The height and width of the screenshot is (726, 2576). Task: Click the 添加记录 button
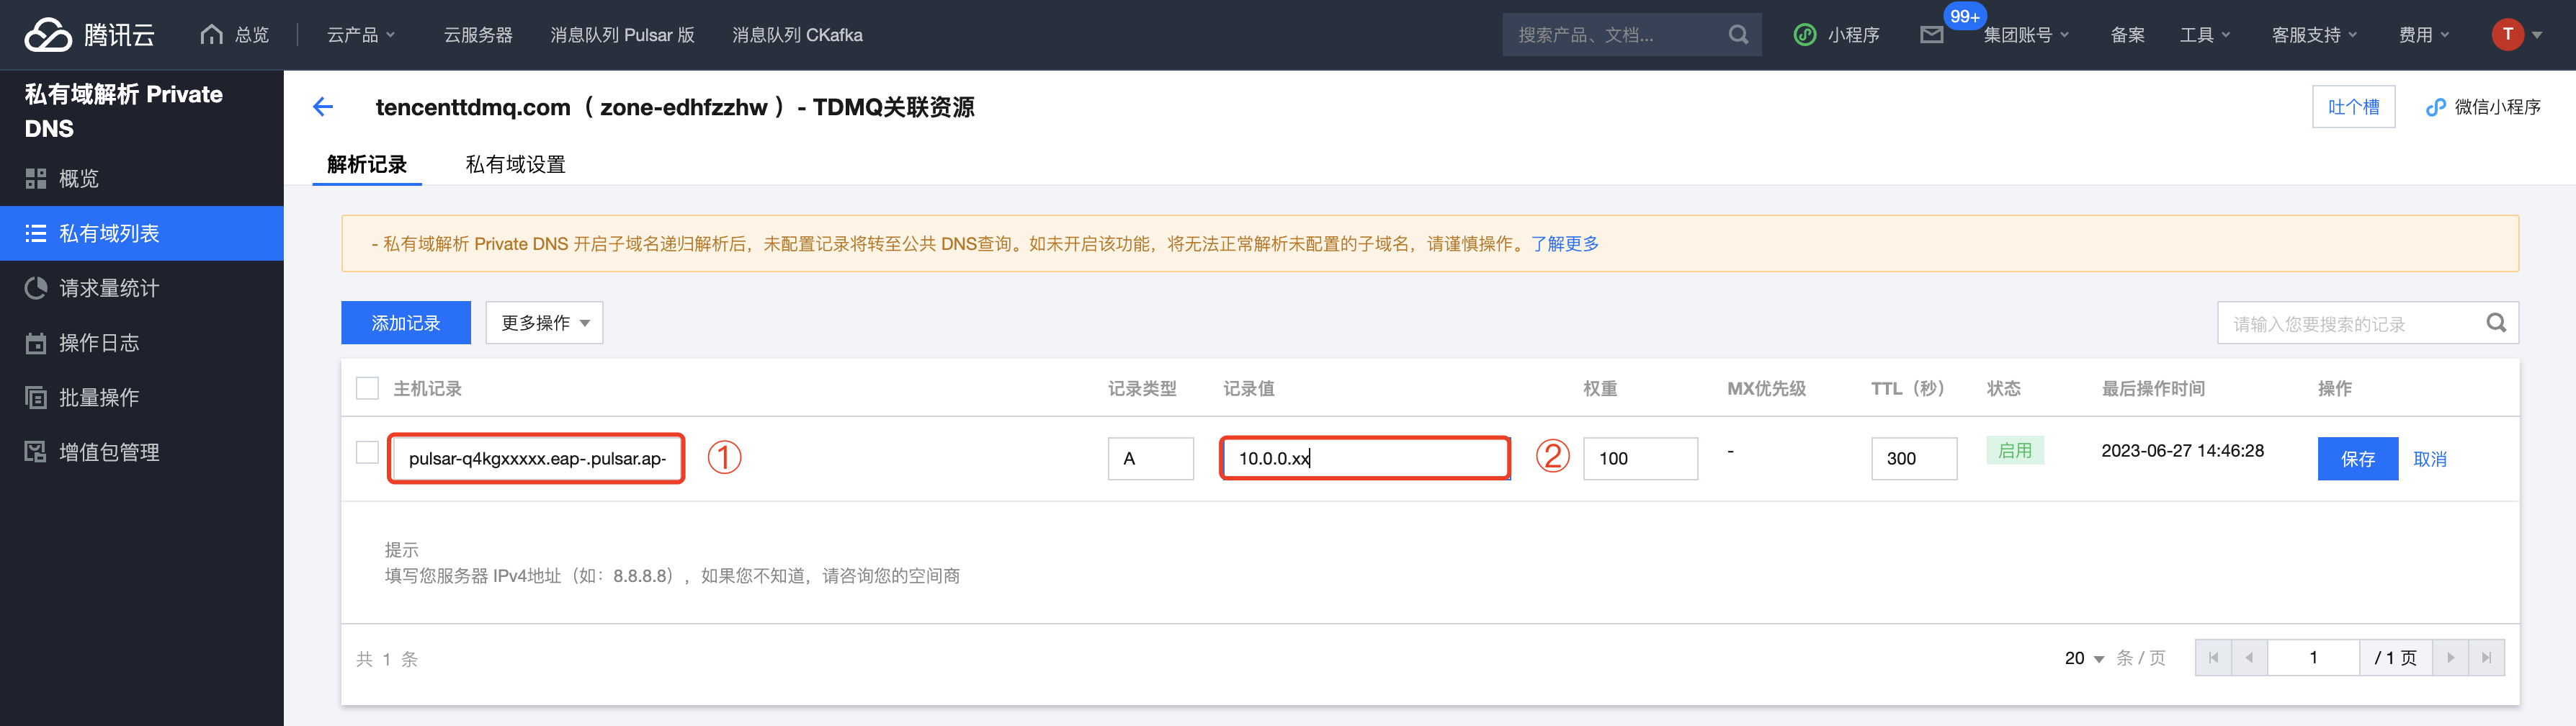405,323
